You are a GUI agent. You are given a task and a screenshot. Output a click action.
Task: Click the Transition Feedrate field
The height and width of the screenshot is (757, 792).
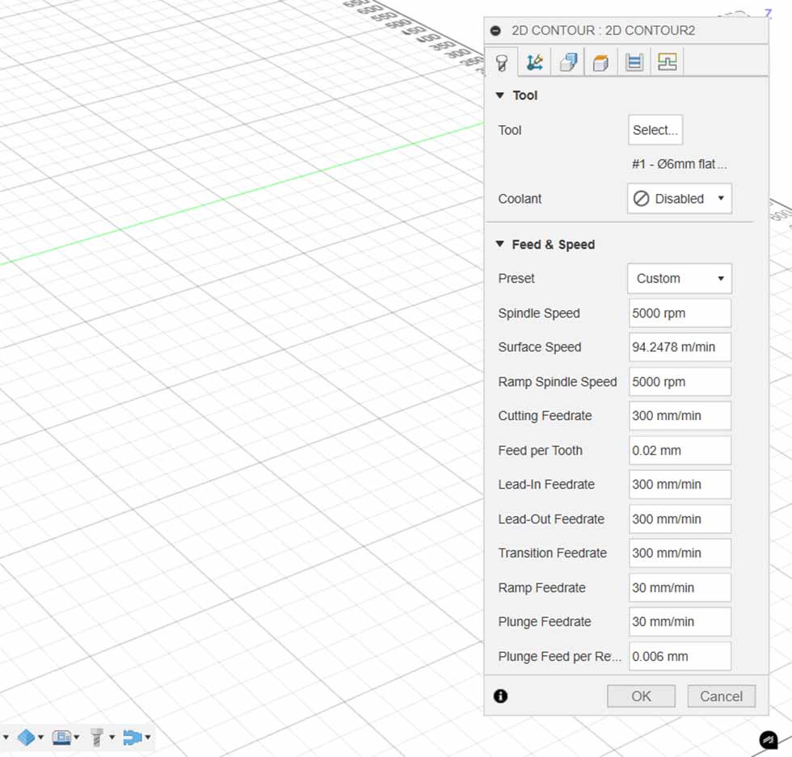(x=680, y=553)
